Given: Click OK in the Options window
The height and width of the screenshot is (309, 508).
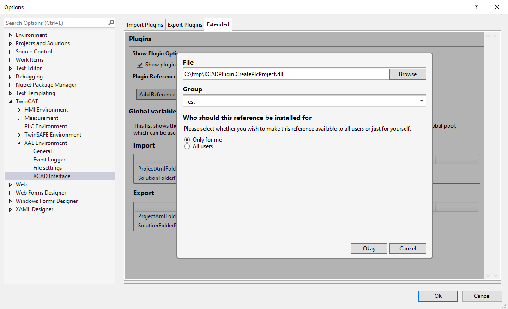Looking at the screenshot, I should [438, 296].
